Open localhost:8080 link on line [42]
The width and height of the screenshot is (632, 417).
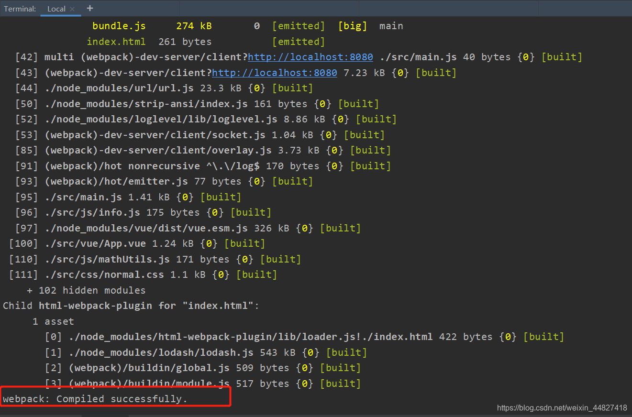(x=310, y=57)
